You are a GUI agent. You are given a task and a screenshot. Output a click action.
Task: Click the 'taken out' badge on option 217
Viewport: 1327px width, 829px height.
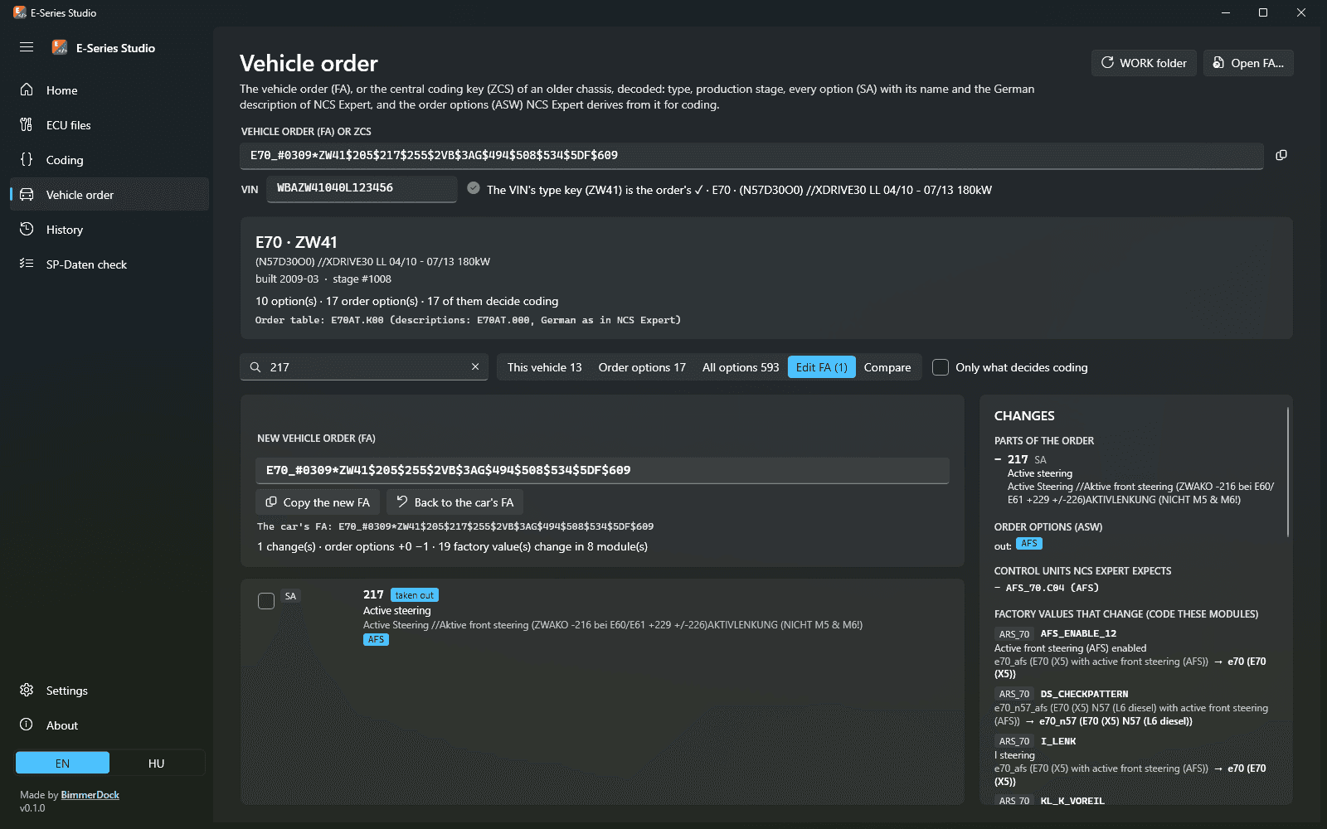click(x=415, y=595)
